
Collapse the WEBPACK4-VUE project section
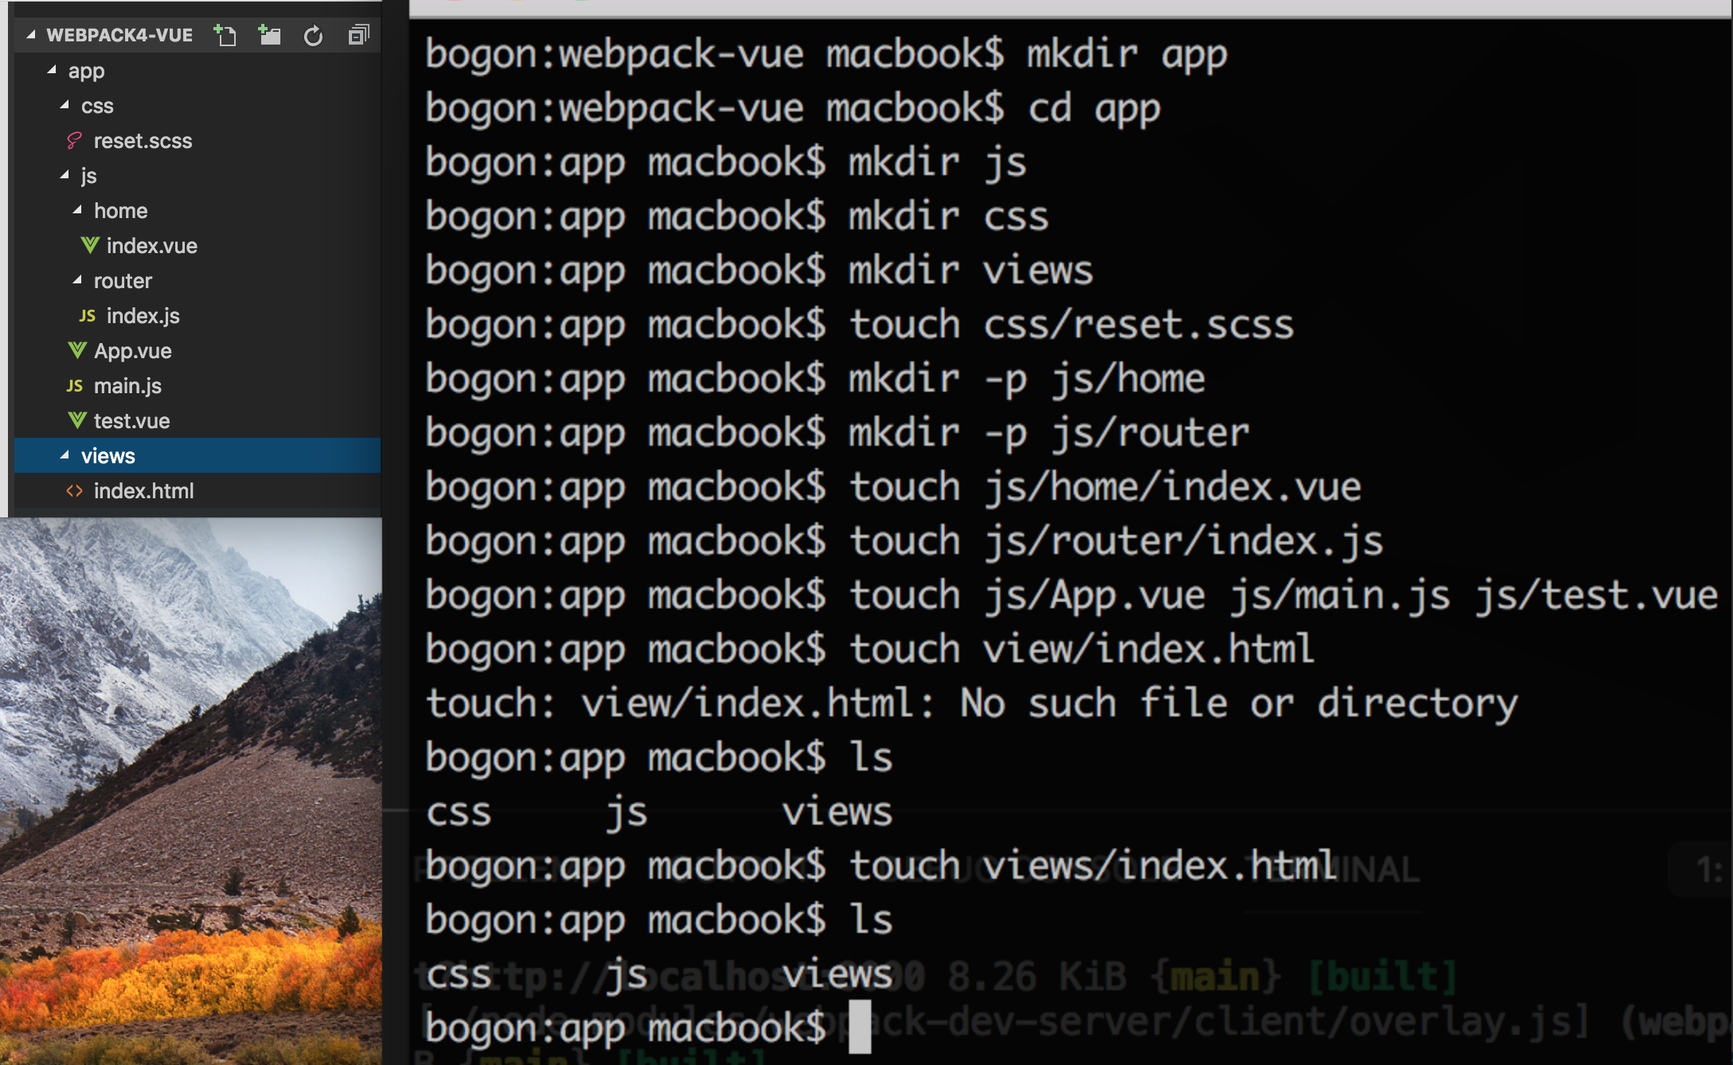pos(31,35)
